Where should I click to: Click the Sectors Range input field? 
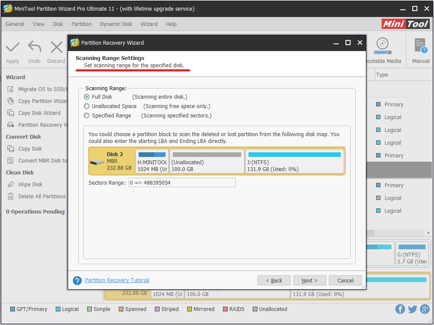(182, 183)
